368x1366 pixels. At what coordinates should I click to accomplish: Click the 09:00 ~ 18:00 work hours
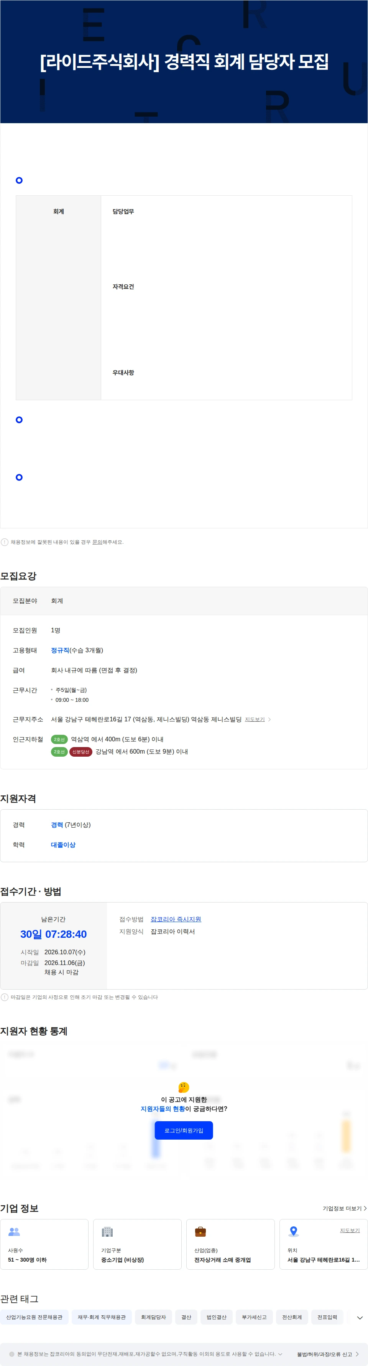[72, 700]
